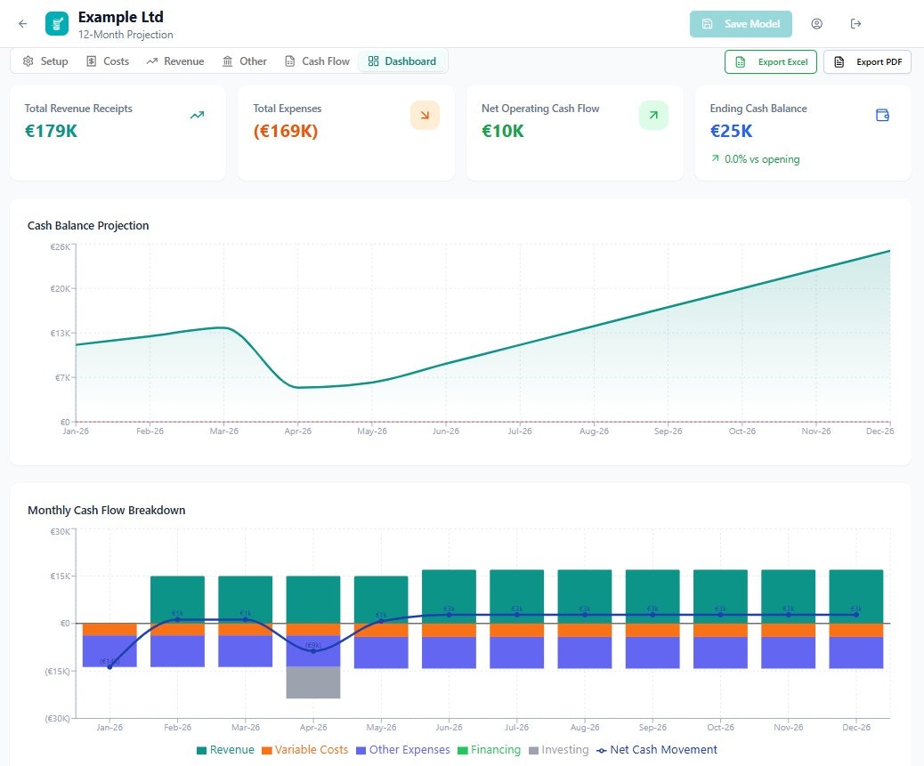This screenshot has width=924, height=766.
Task: Toggle the Net Cash Movement legend entry
Action: 657,749
